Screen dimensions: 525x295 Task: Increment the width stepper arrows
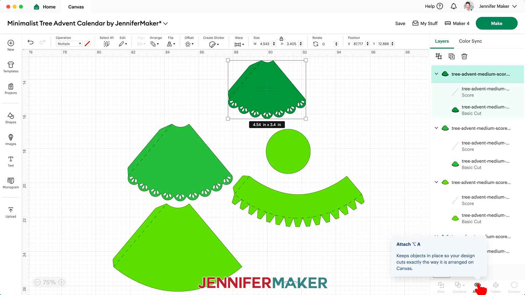274,44
